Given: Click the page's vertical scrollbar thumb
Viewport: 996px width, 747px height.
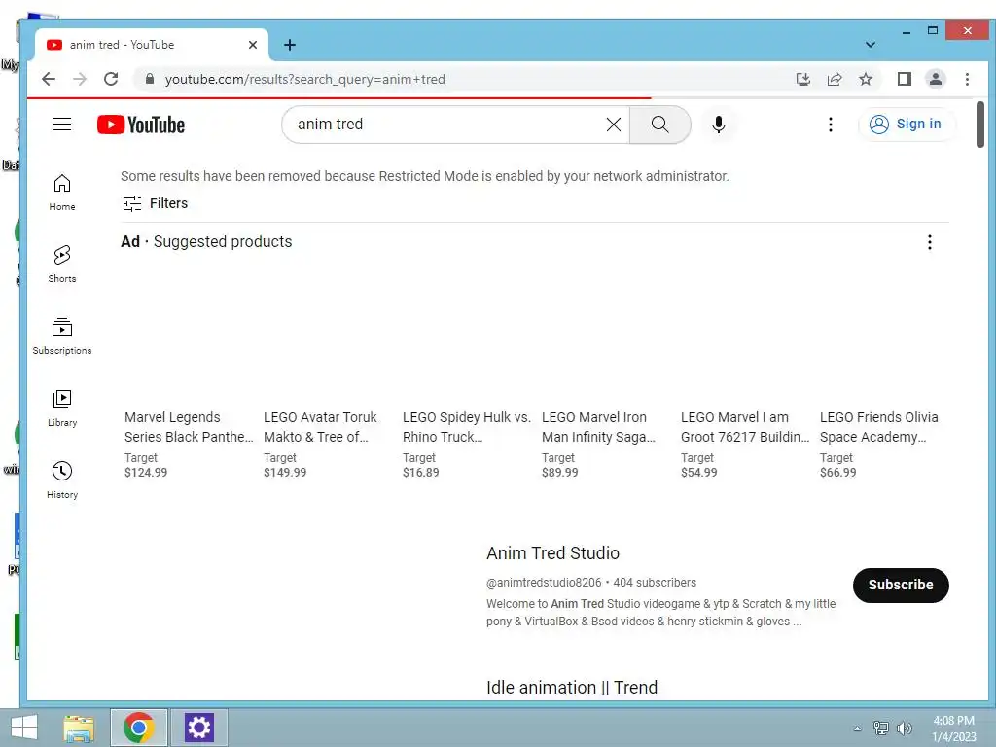Looking at the screenshot, I should 980,124.
